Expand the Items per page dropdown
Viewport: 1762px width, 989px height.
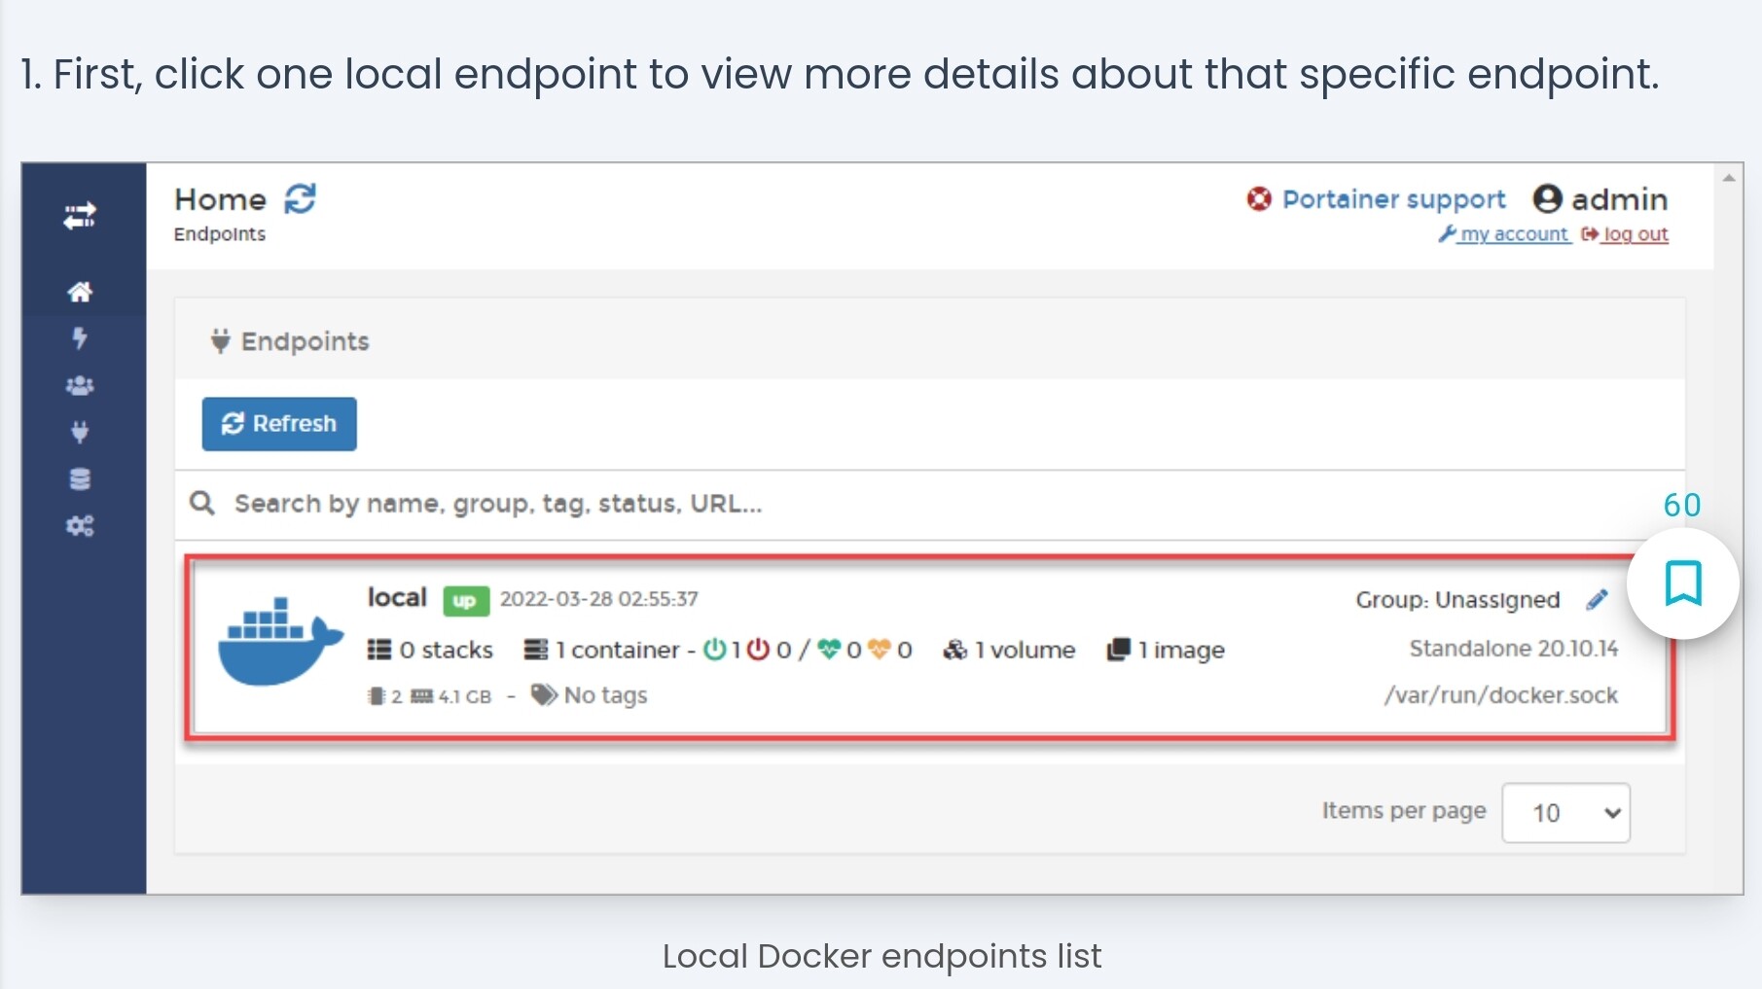[x=1565, y=812]
